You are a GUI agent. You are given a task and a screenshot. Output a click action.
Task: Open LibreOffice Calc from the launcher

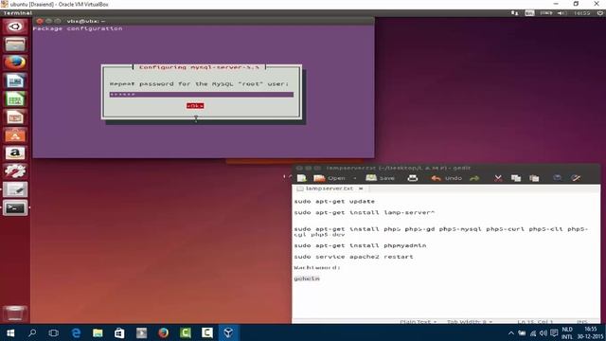point(15,99)
